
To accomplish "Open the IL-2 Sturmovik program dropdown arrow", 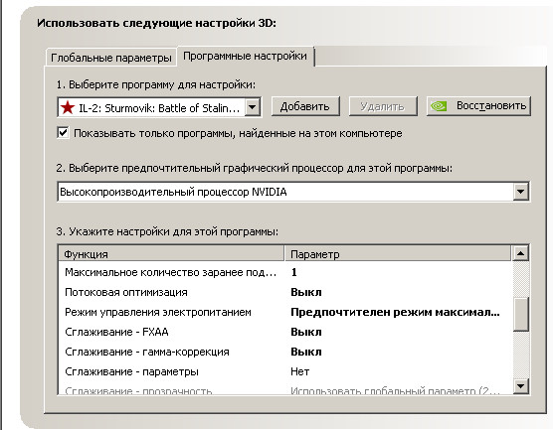I will click(253, 107).
